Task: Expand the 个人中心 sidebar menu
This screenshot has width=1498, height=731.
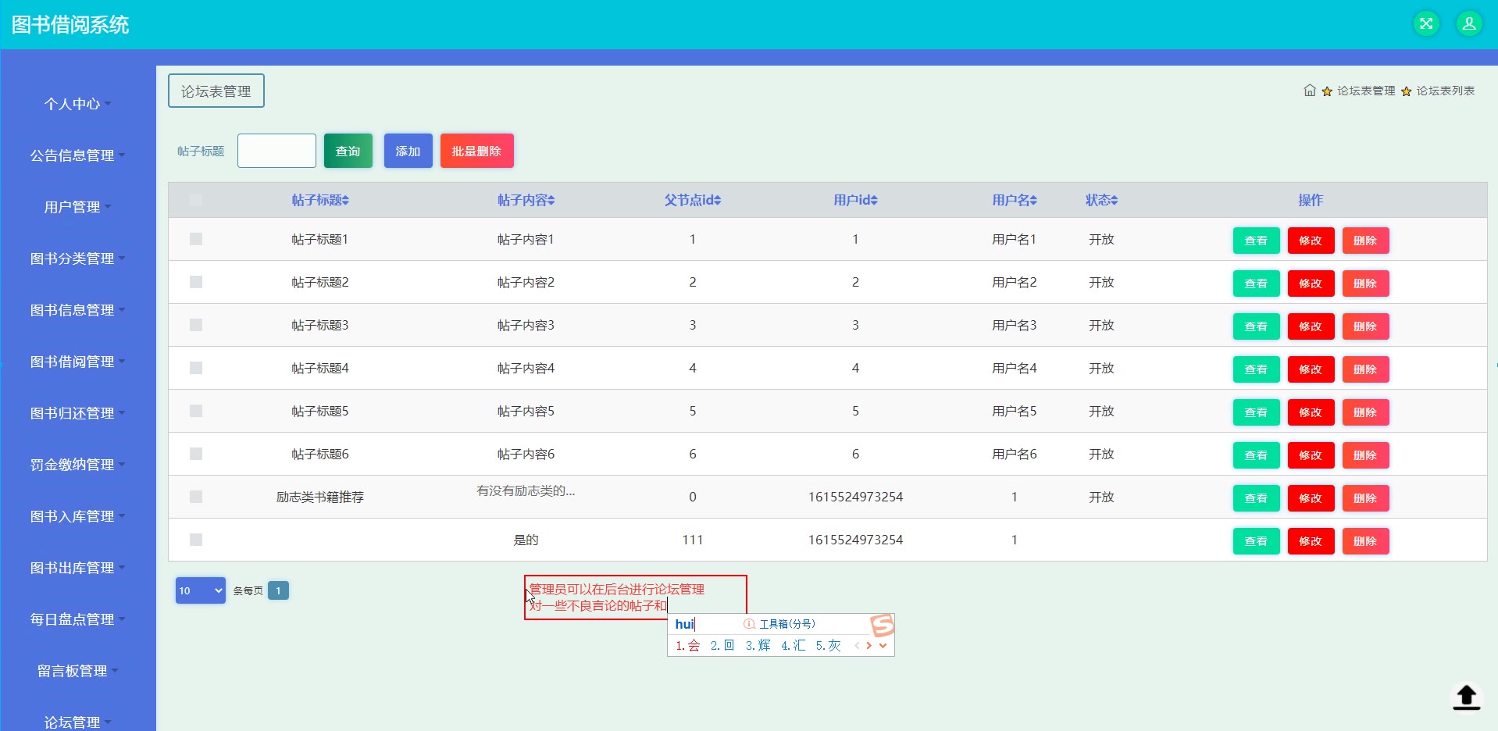Action: coord(77,104)
